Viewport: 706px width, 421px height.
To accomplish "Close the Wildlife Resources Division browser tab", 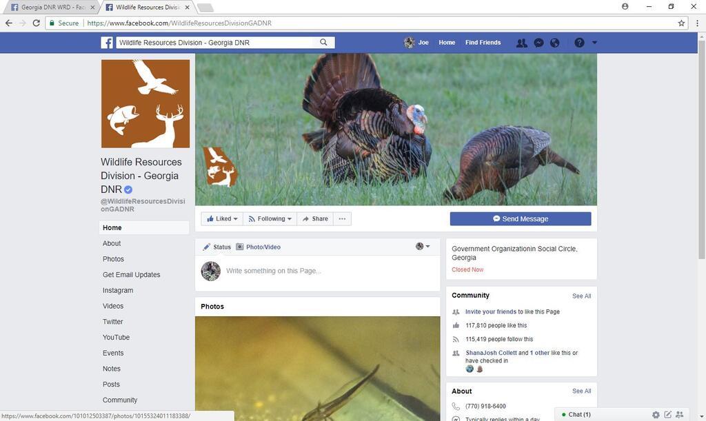I will (188, 7).
